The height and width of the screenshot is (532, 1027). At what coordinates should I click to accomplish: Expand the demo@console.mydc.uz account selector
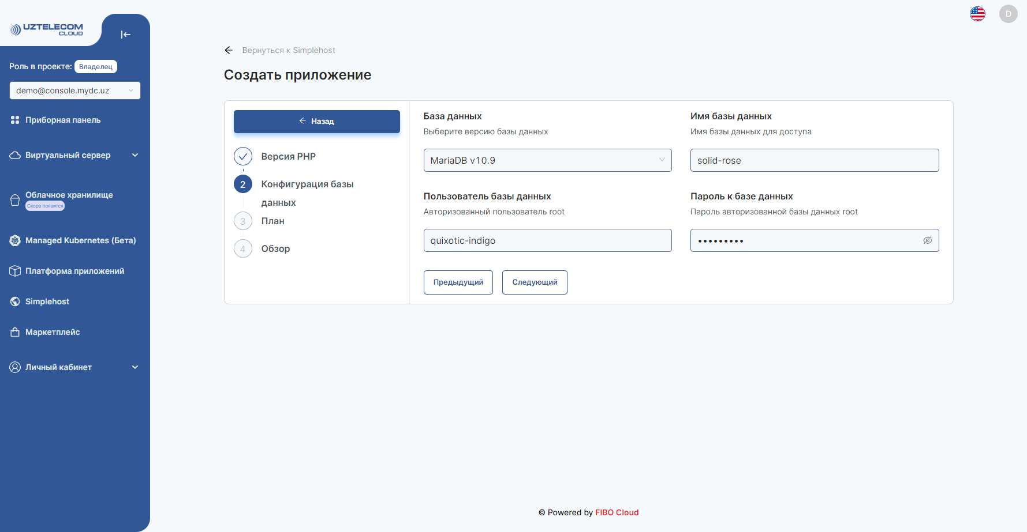[x=74, y=90]
